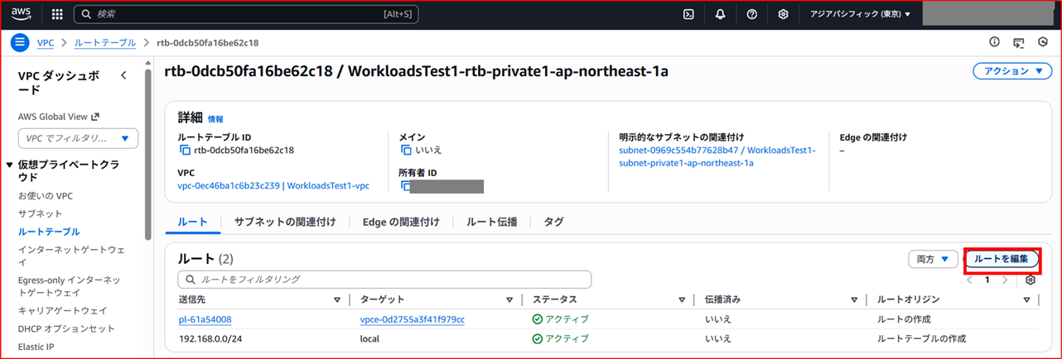Image resolution: width=1062 pixels, height=359 pixels.
Task: Open the アクション dropdown
Action: pyautogui.click(x=1012, y=72)
